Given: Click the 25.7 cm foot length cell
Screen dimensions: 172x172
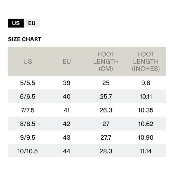Looking at the screenshot, I should pyautogui.click(x=106, y=97).
